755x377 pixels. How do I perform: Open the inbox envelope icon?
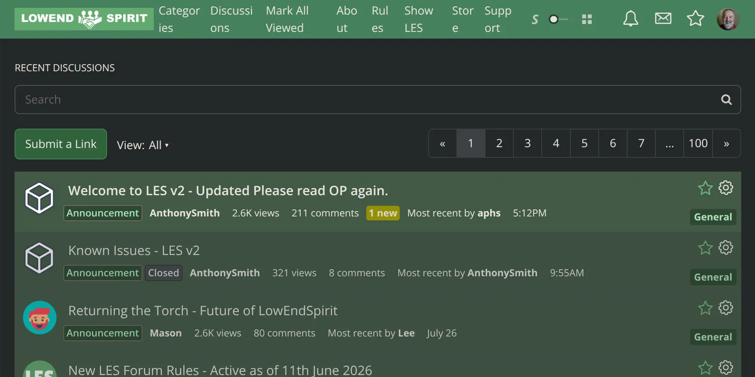[x=663, y=18]
